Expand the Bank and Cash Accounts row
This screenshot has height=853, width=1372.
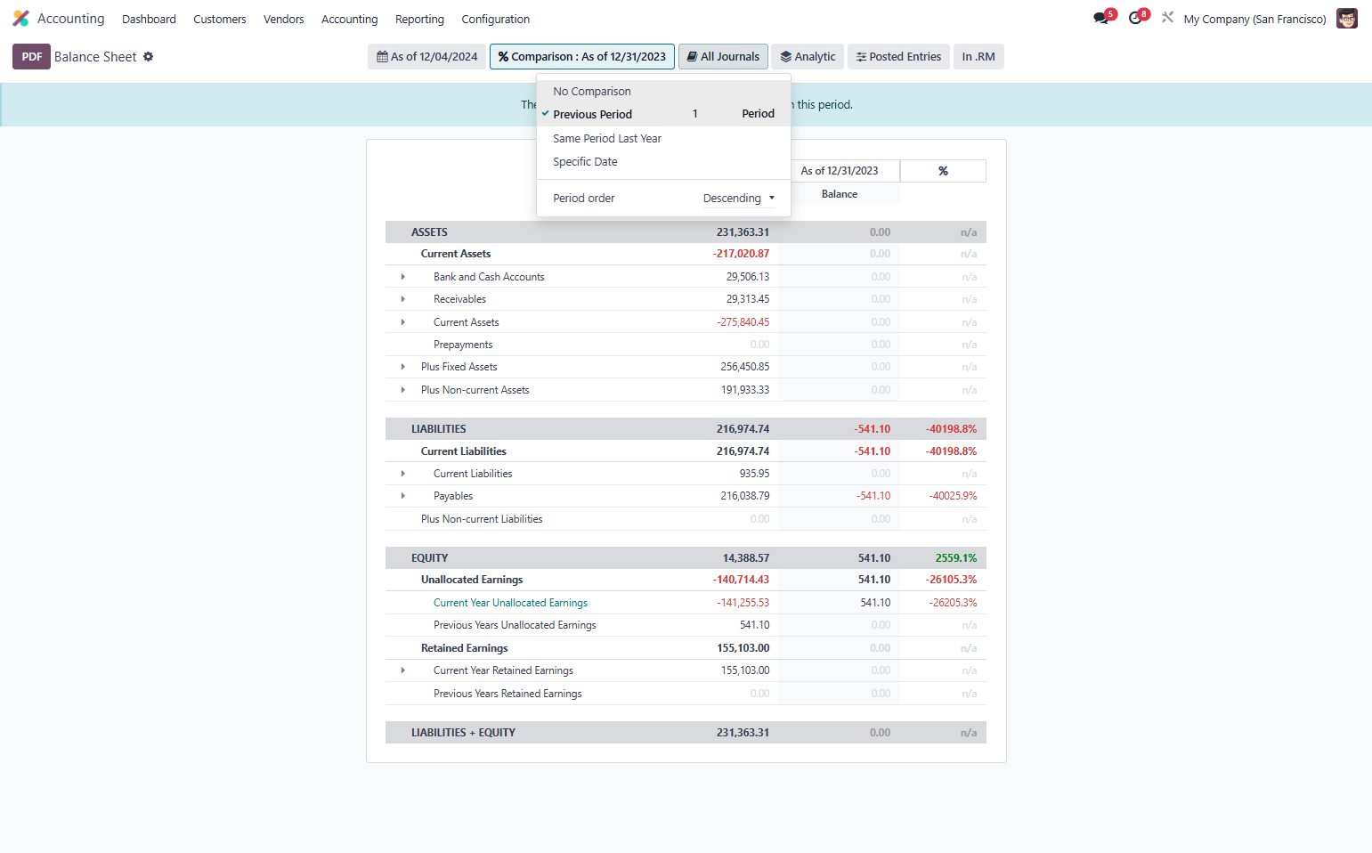click(403, 277)
